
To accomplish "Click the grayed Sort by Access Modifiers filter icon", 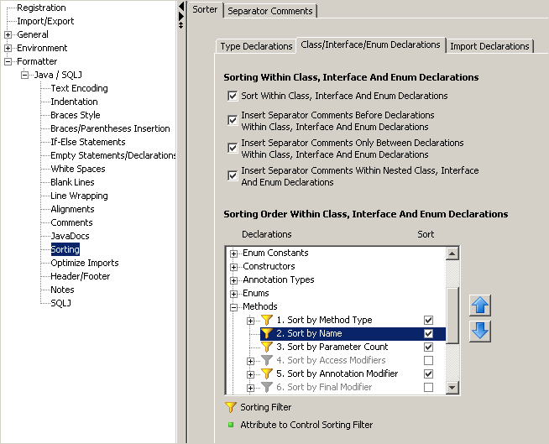I will [x=267, y=360].
